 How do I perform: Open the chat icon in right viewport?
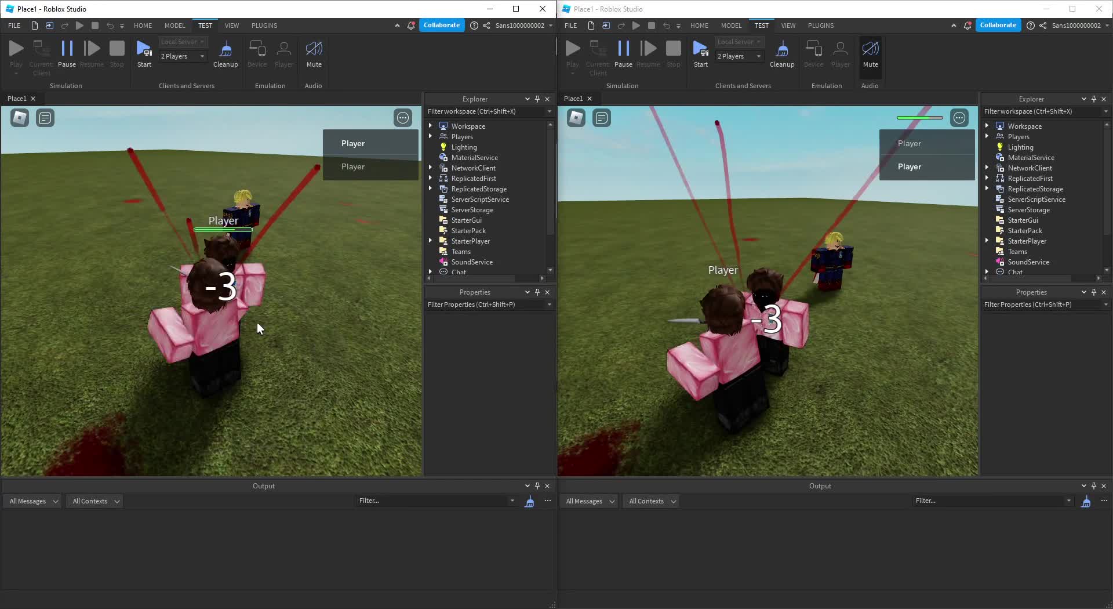[x=602, y=118]
